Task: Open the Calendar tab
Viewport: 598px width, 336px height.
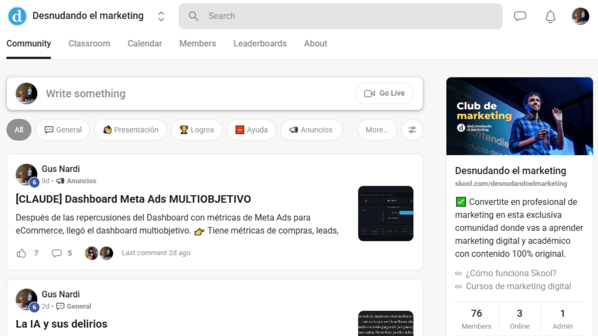Action: click(145, 43)
